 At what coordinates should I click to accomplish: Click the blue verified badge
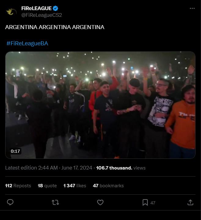click(x=56, y=9)
